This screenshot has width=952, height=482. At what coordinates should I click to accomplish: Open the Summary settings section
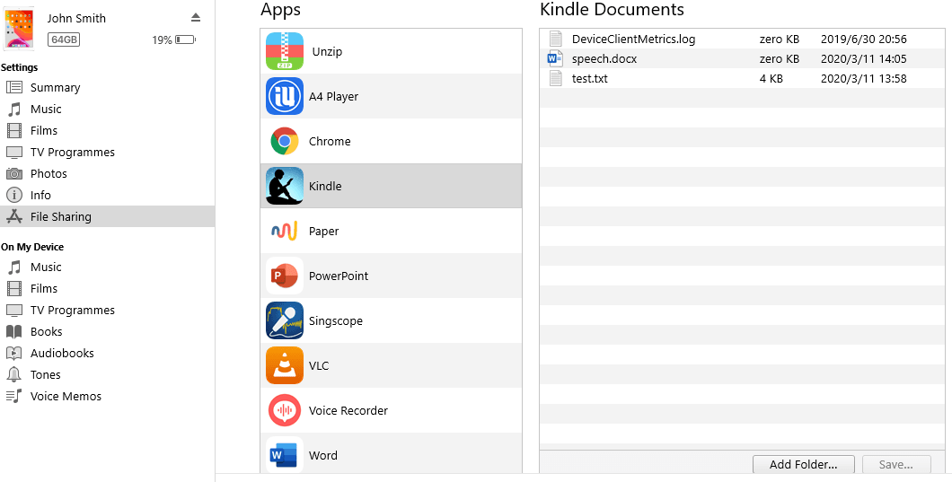click(55, 87)
